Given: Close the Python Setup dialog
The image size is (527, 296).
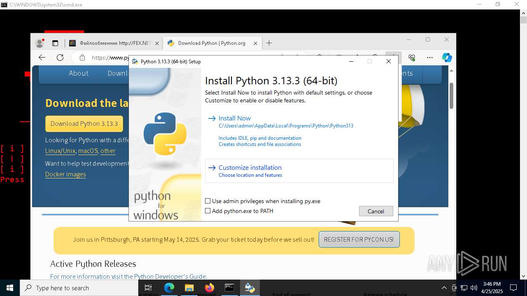Looking at the screenshot, I should click(388, 61).
